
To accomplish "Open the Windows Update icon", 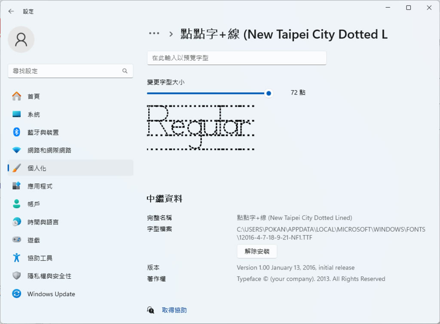I will tap(17, 294).
